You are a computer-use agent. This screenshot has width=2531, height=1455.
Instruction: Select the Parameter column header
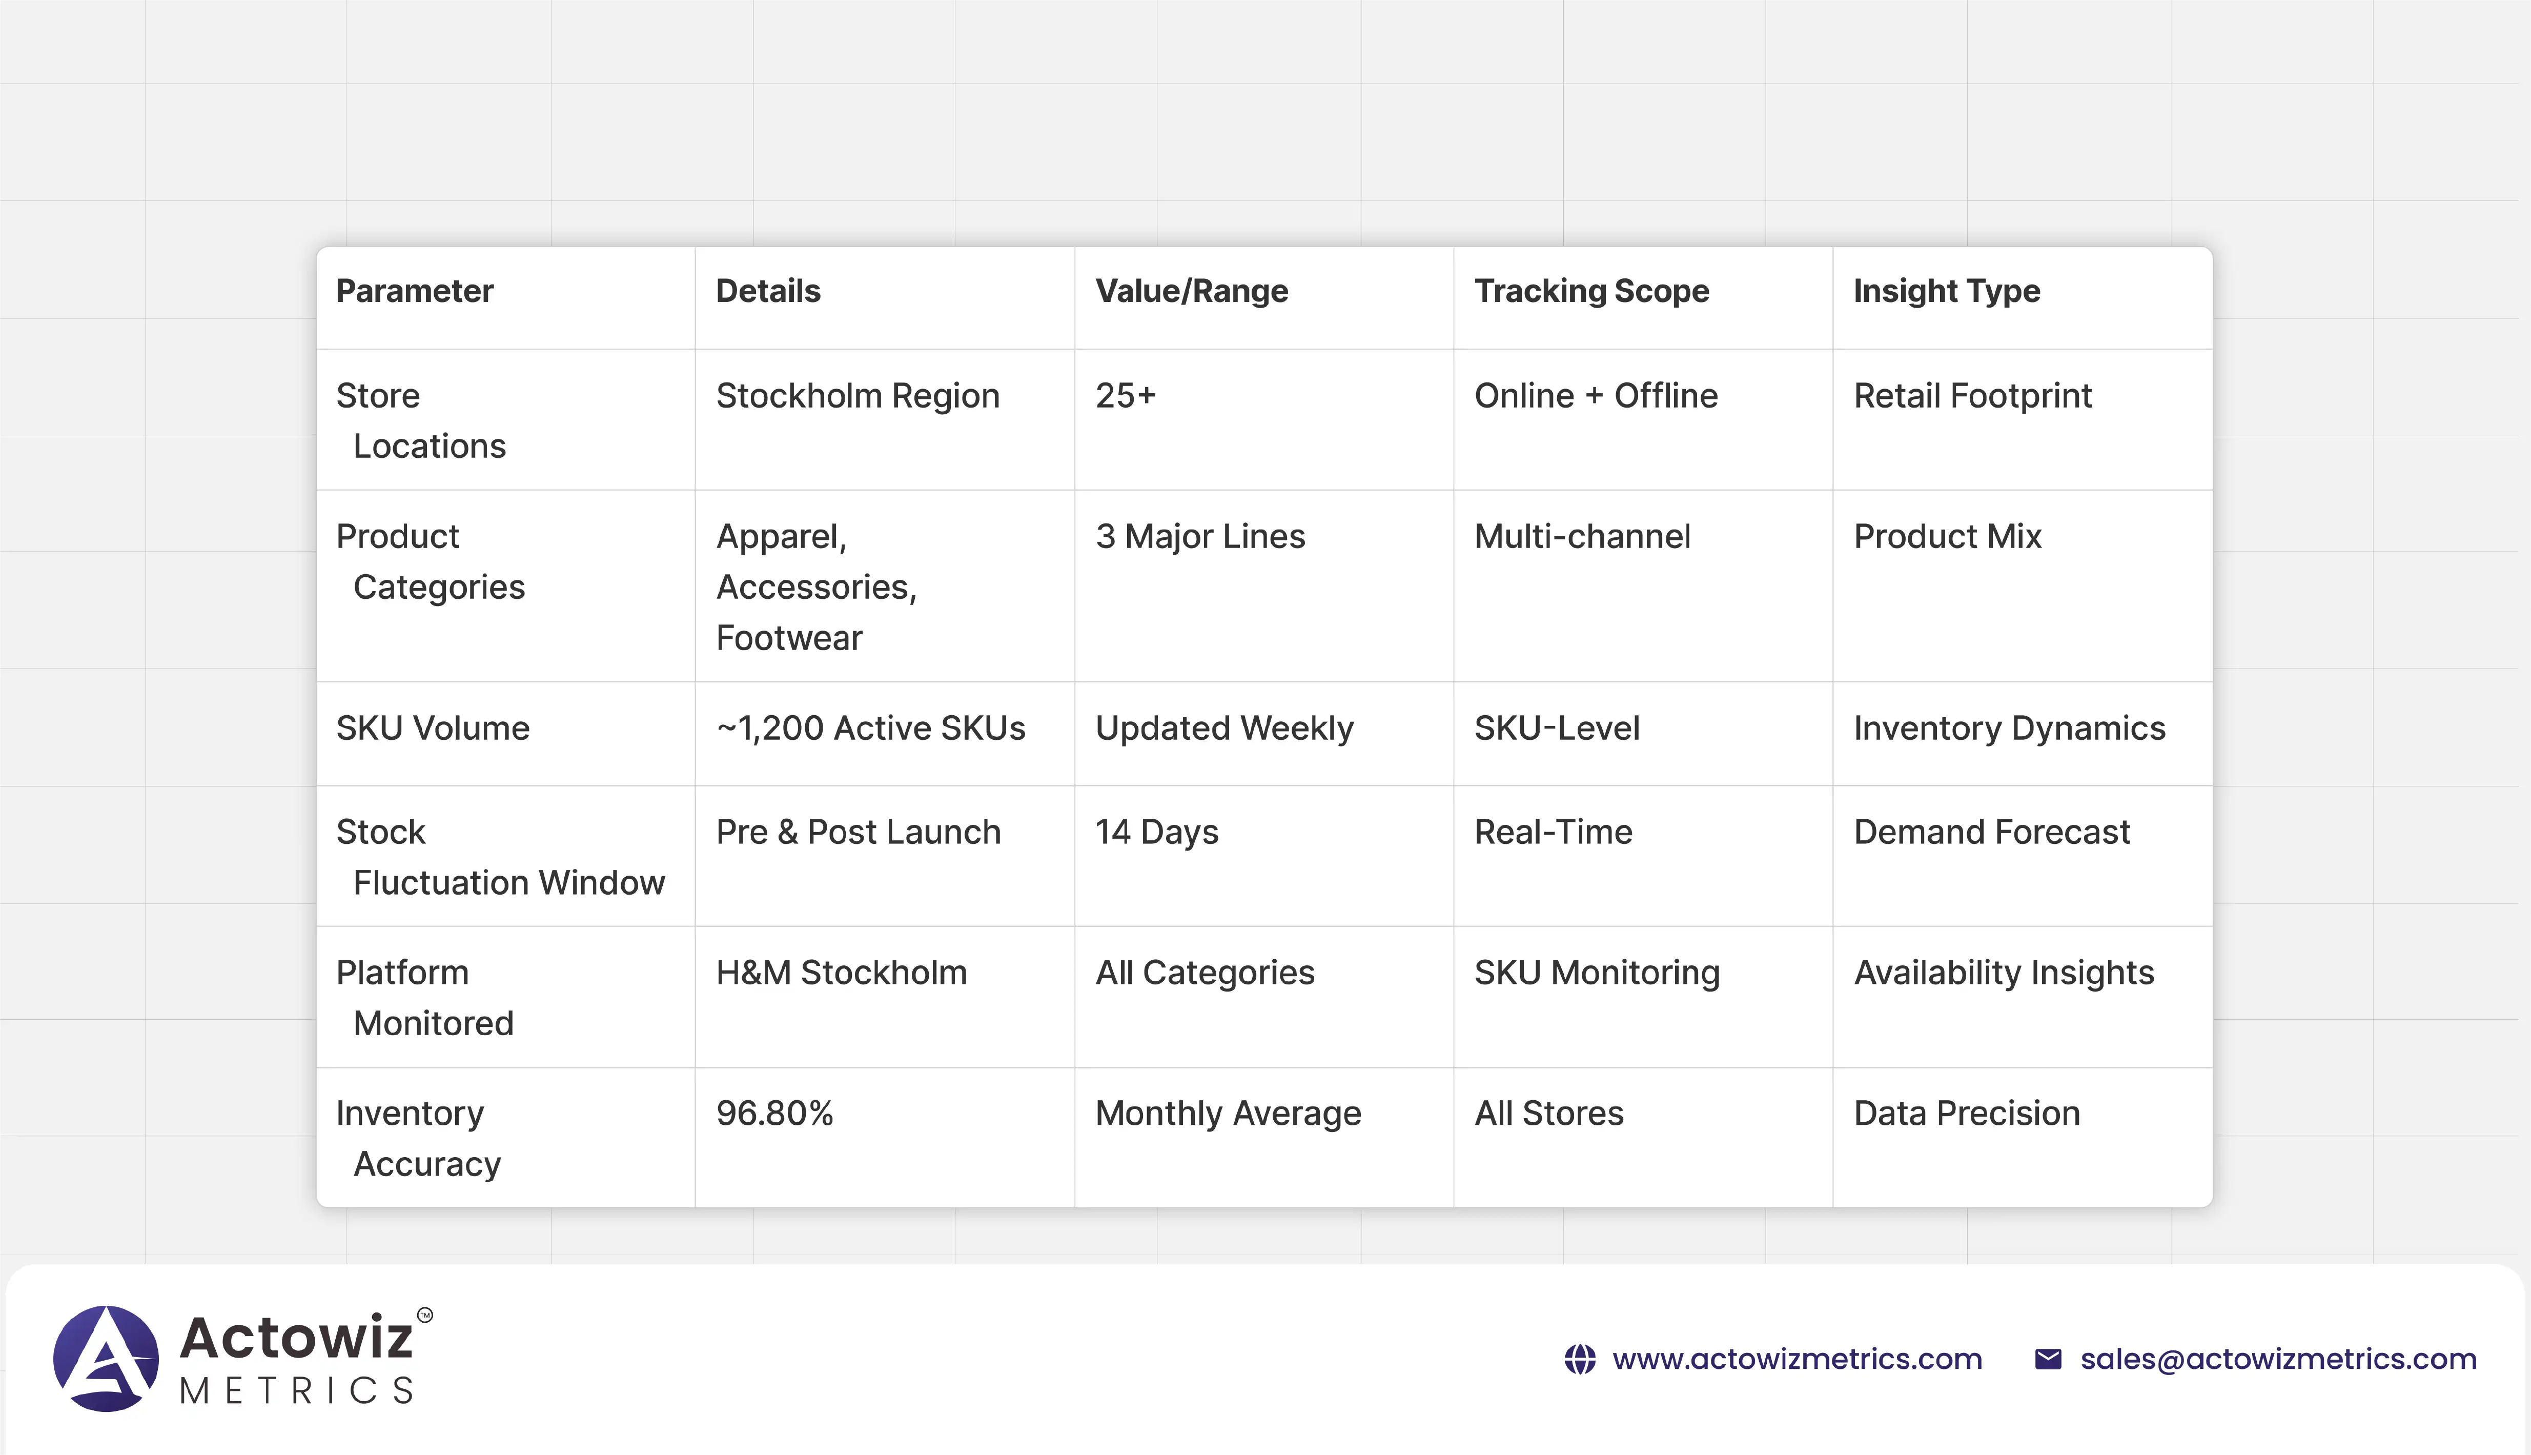[x=415, y=291]
